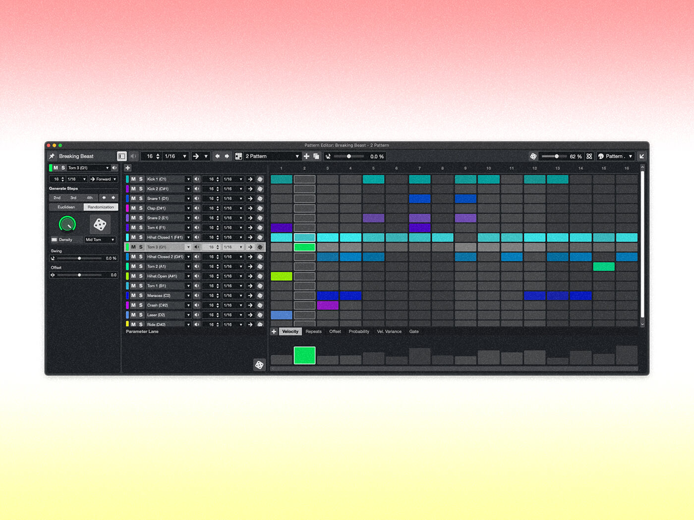Click the large dice randomize icon under Generate Steps
694x520 pixels.
(x=100, y=224)
